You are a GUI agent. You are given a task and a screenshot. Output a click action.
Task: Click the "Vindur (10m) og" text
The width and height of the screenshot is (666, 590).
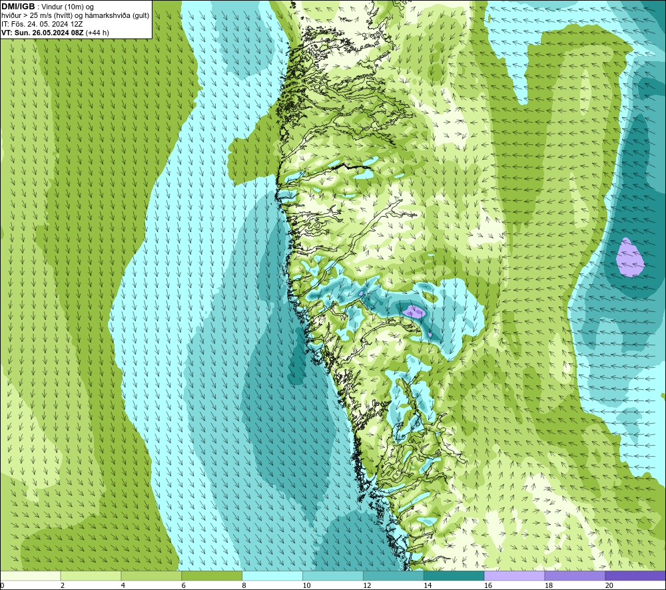[67, 7]
